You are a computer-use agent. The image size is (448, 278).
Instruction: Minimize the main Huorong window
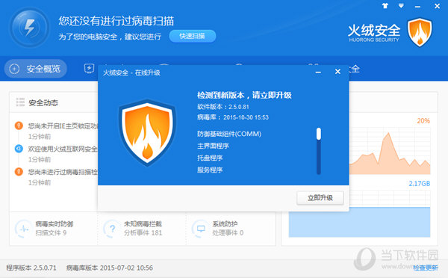[x=417, y=6]
